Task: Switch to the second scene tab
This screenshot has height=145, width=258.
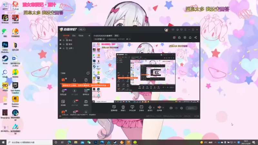Action: 74,35
